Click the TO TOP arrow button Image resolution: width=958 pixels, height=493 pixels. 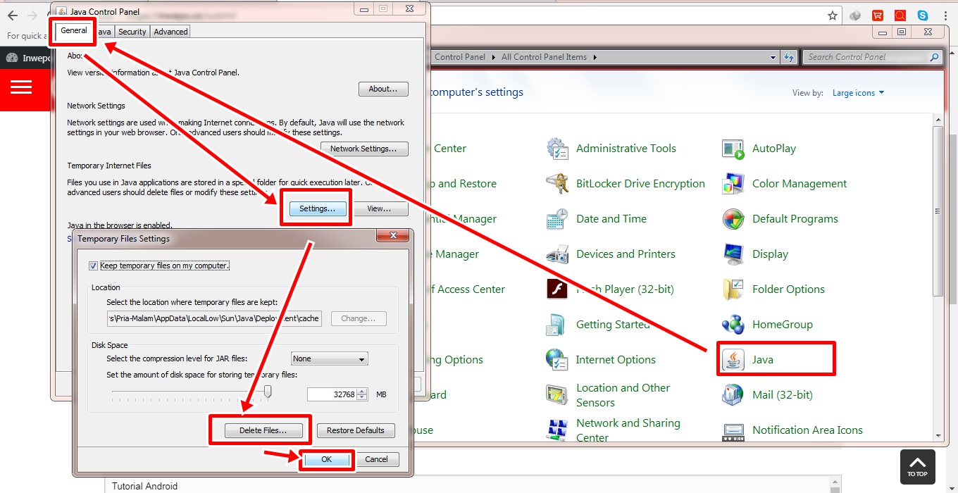[917, 467]
